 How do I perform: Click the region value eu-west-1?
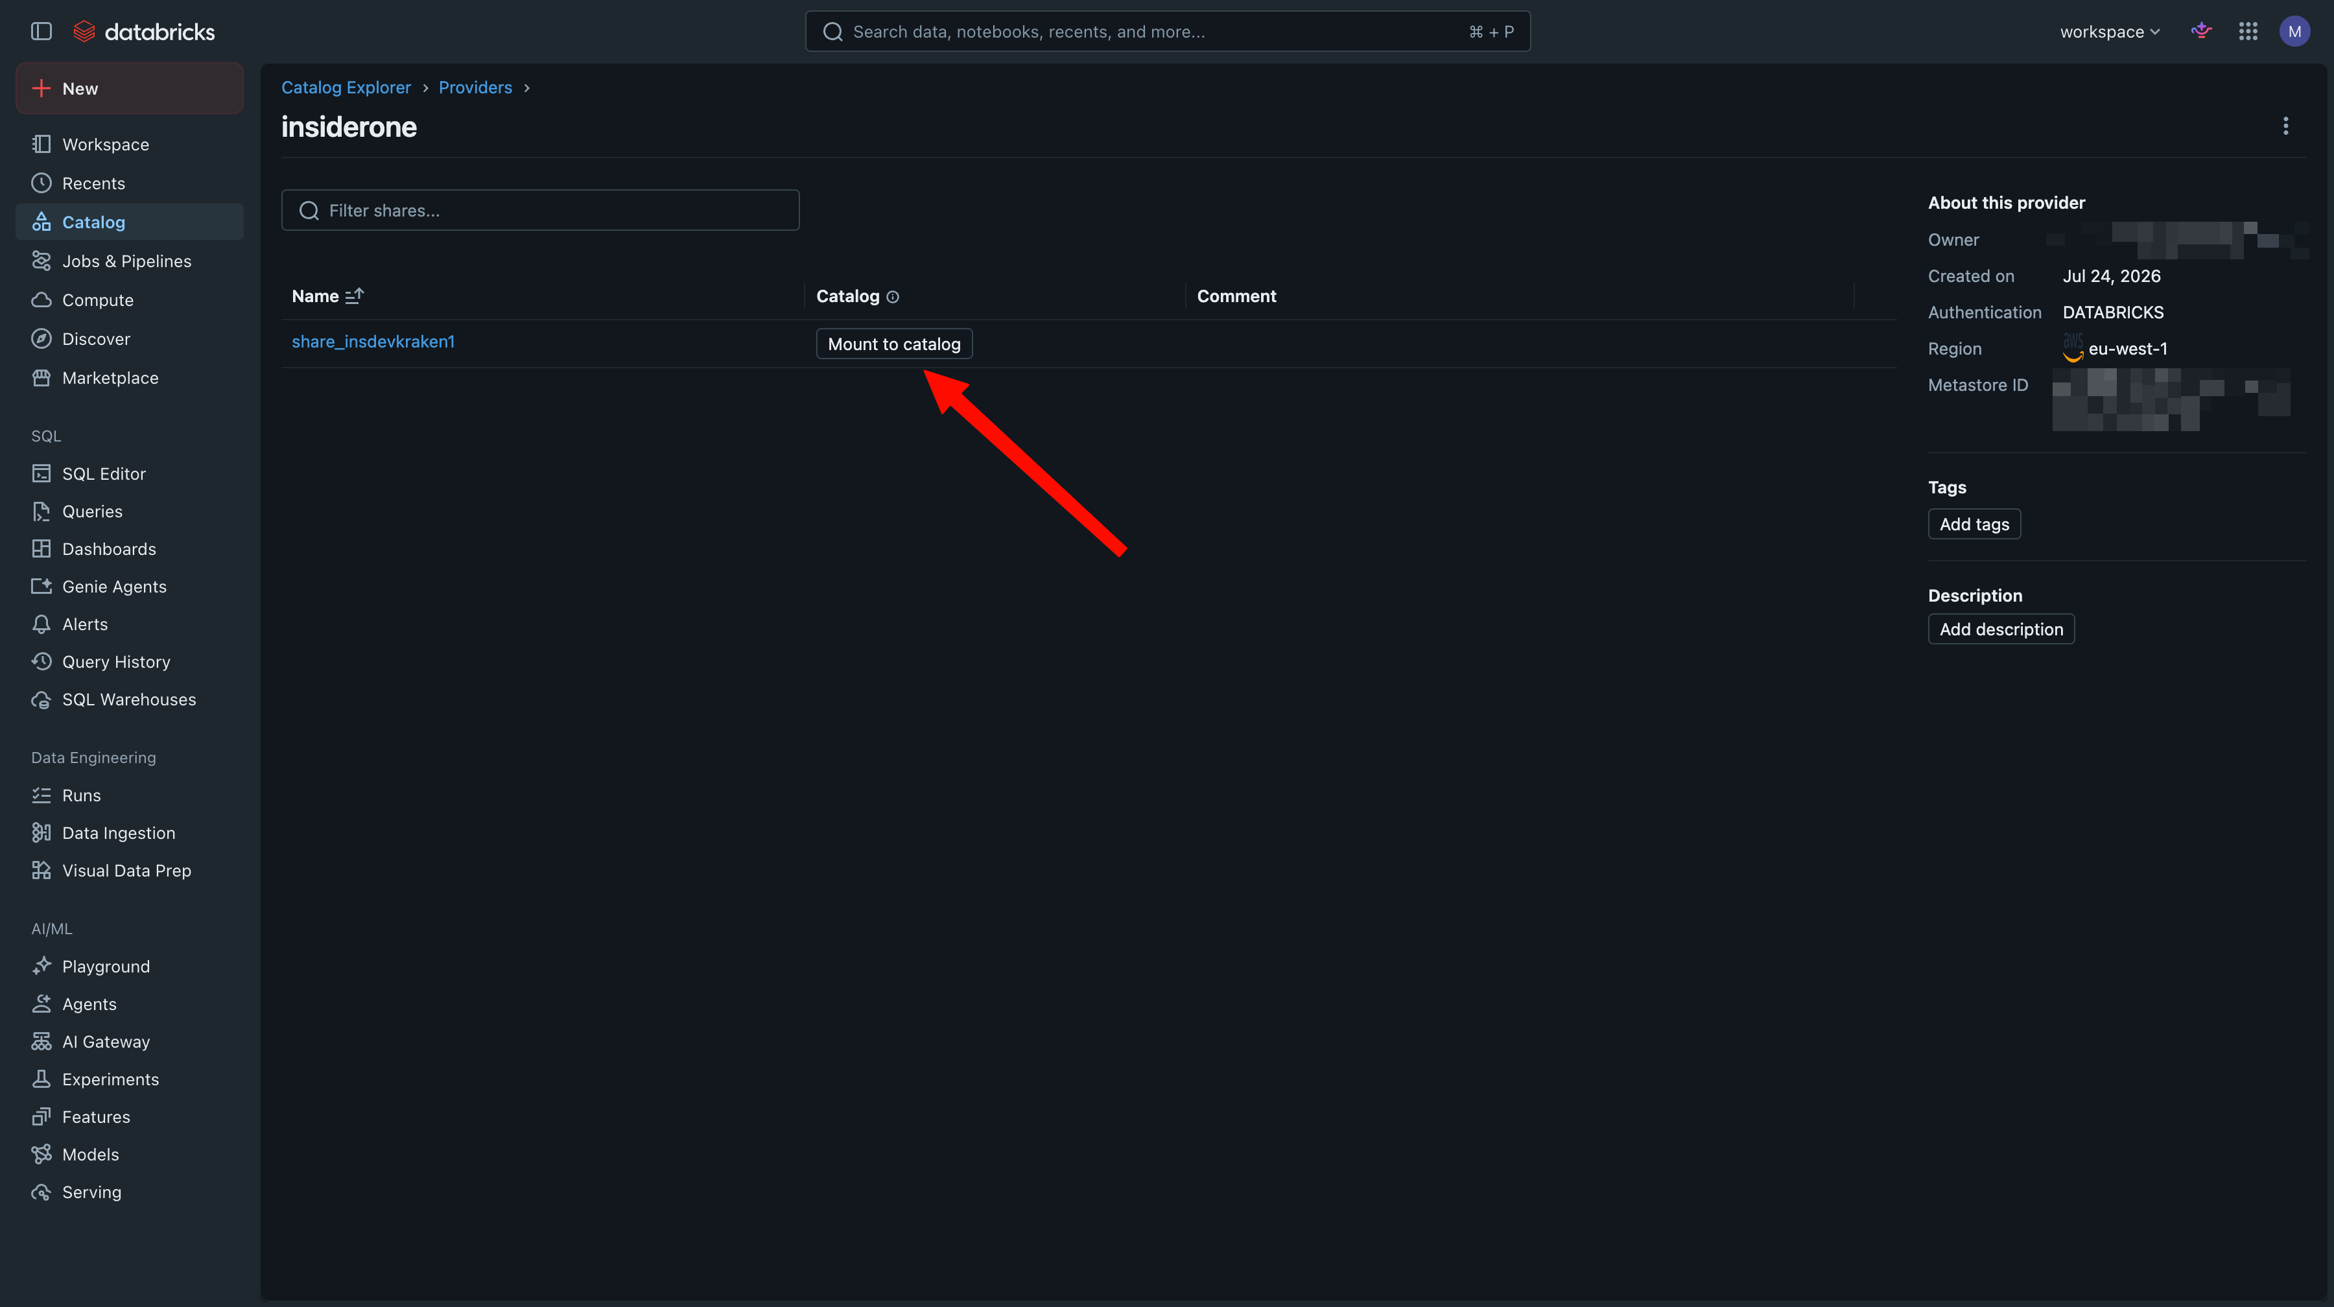[2127, 349]
